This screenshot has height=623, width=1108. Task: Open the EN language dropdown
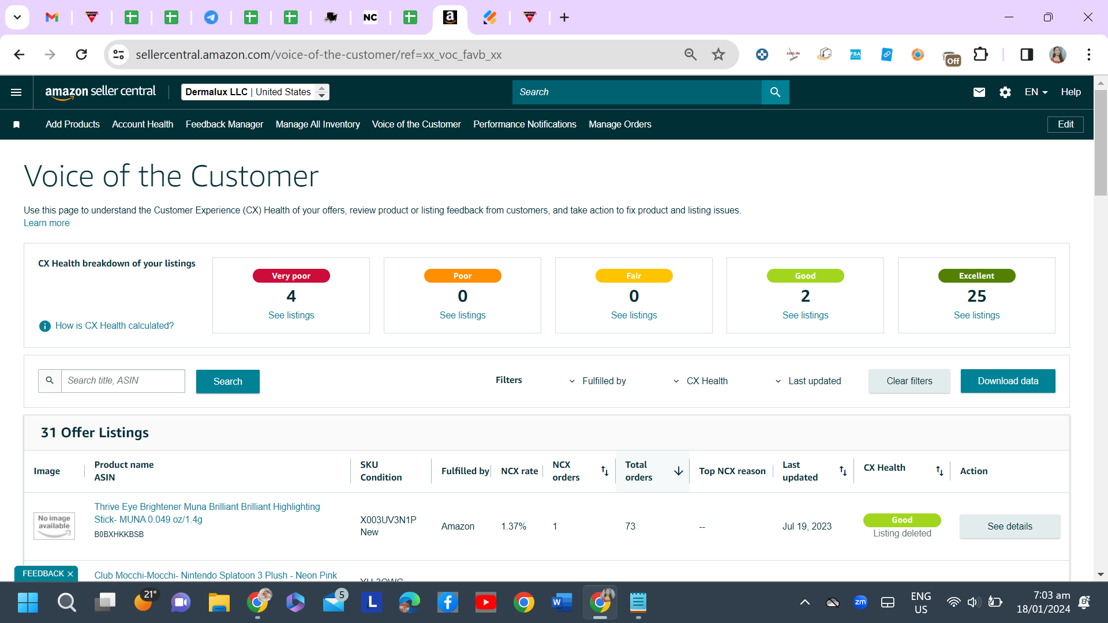pos(1036,92)
